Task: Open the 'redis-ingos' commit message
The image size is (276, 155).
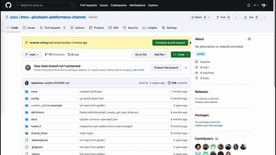Action: 86,133
